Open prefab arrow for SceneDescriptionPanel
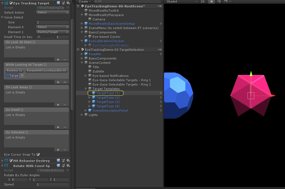The image size is (285, 189). click(x=161, y=111)
